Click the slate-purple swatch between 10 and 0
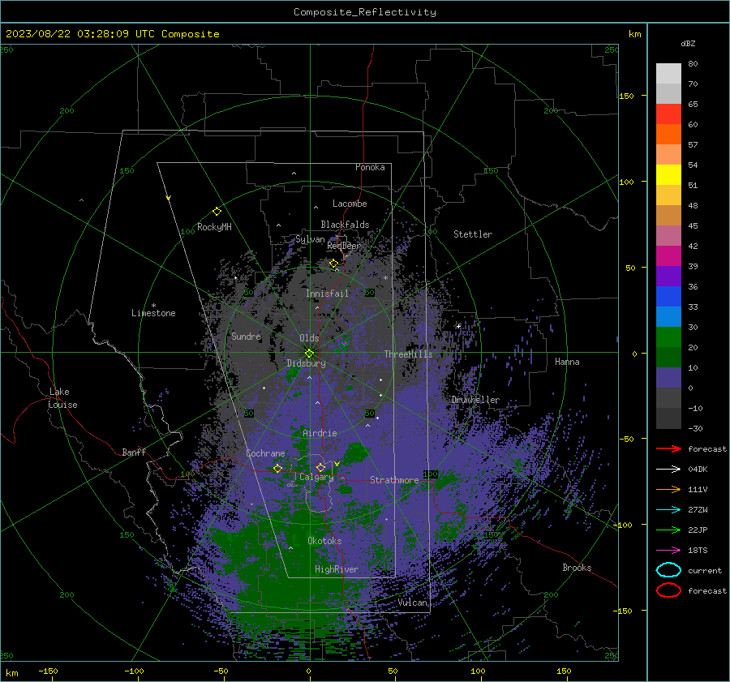The width and height of the screenshot is (730, 682). (x=668, y=378)
